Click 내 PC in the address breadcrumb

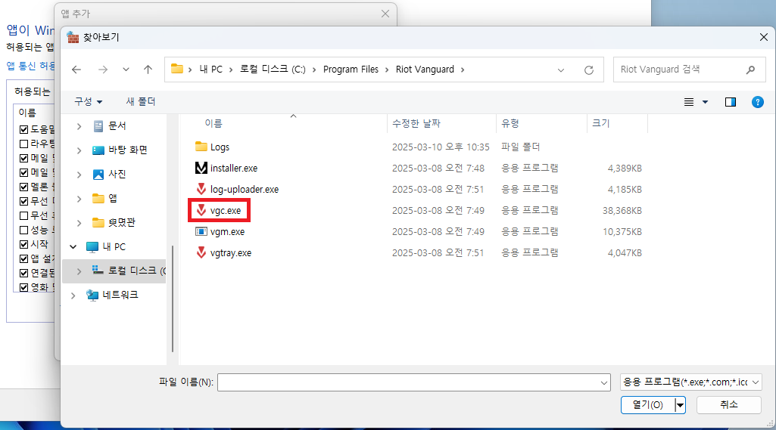point(210,70)
